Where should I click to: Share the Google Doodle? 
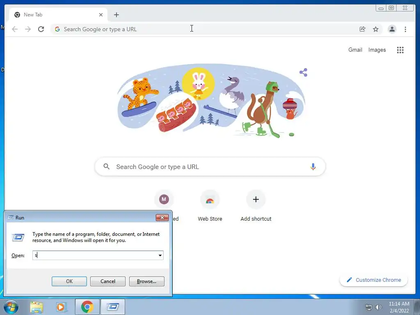coord(304,72)
